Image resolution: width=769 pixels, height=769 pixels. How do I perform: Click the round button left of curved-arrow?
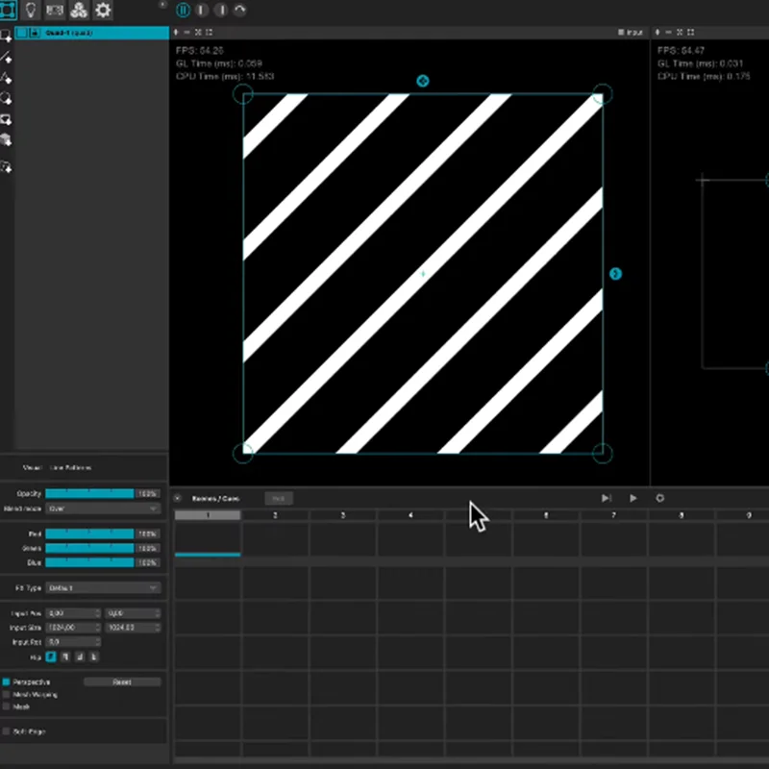pyautogui.click(x=221, y=10)
